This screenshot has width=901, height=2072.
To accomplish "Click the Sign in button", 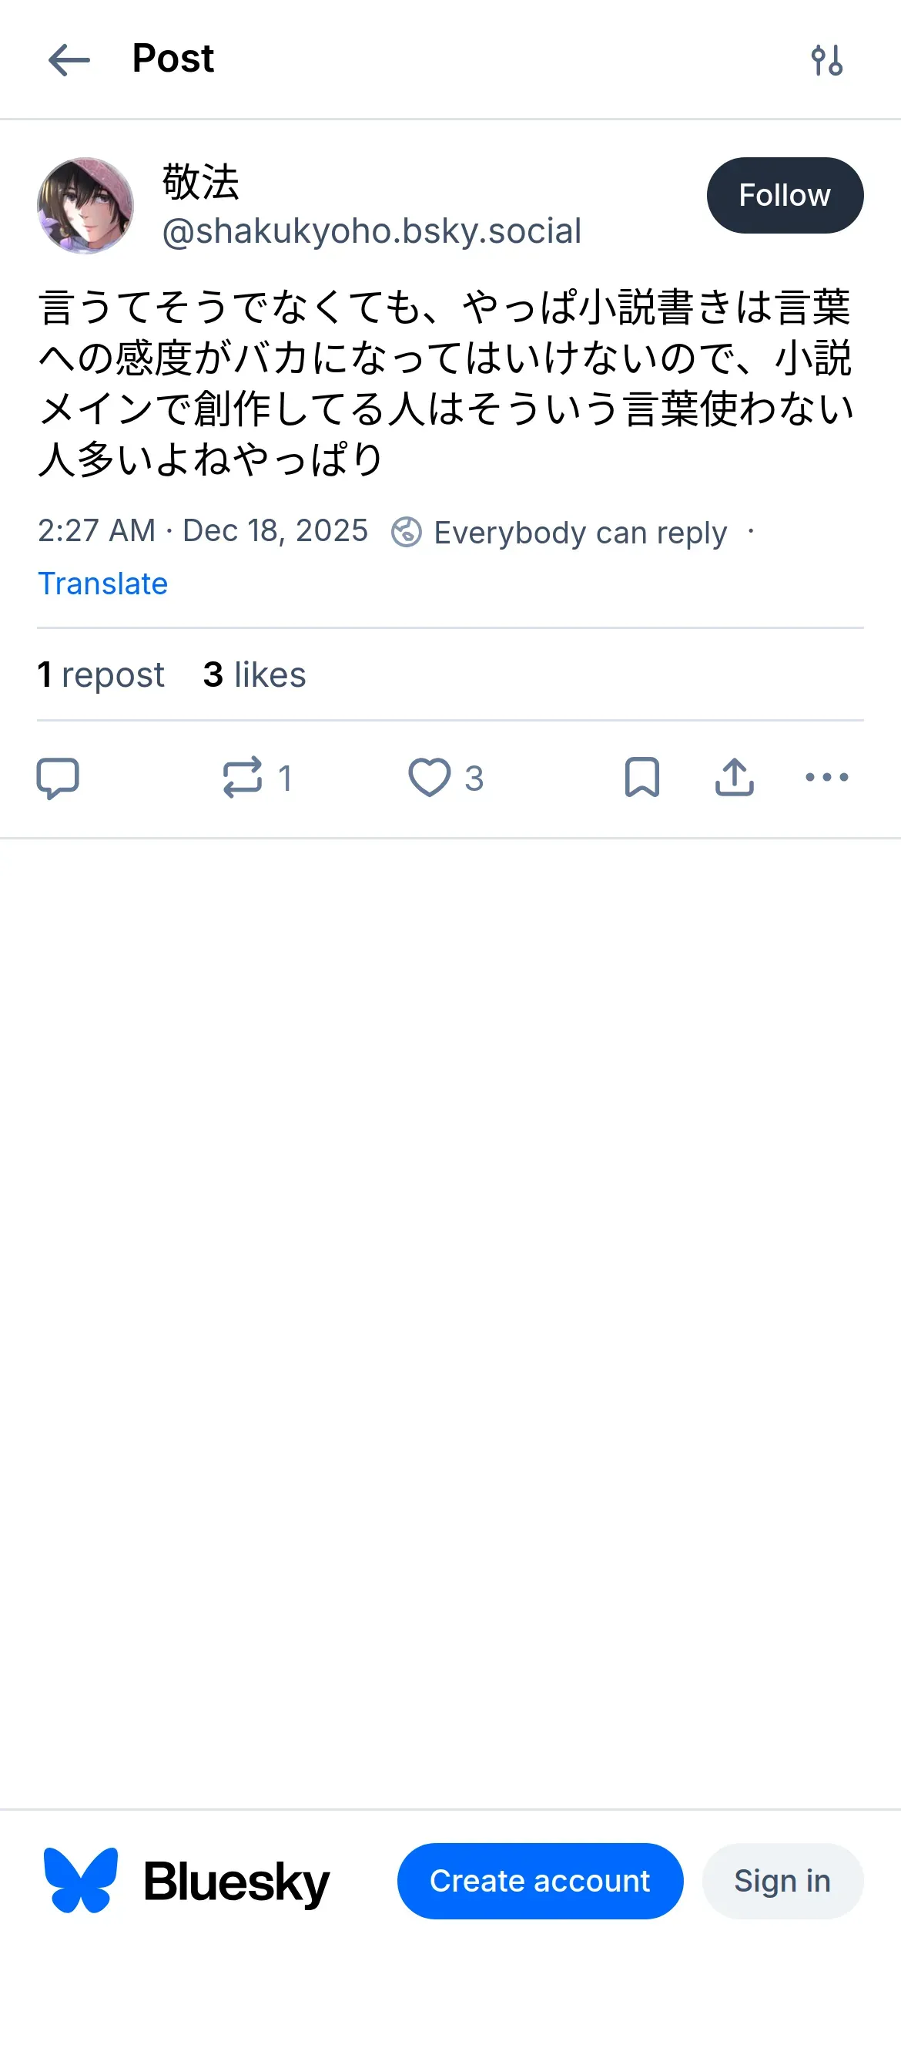I will point(782,1881).
